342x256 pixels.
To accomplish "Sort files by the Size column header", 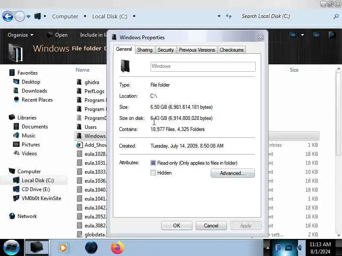I will [294, 70].
